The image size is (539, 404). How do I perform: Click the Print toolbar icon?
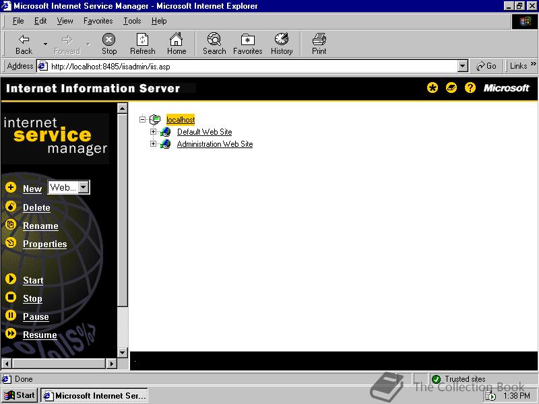pyautogui.click(x=319, y=44)
